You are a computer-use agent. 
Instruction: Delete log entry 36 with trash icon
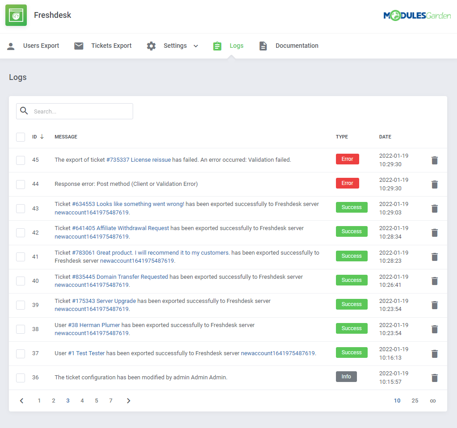tap(435, 378)
